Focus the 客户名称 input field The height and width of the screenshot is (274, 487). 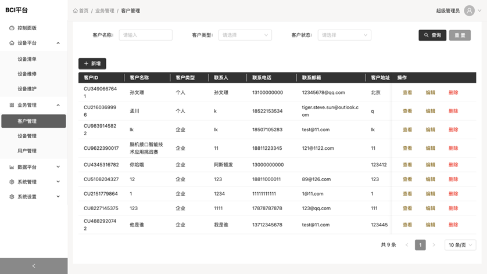(145, 35)
